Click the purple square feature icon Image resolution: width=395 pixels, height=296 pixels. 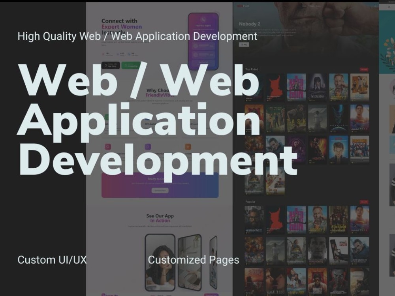pyautogui.click(x=148, y=146)
